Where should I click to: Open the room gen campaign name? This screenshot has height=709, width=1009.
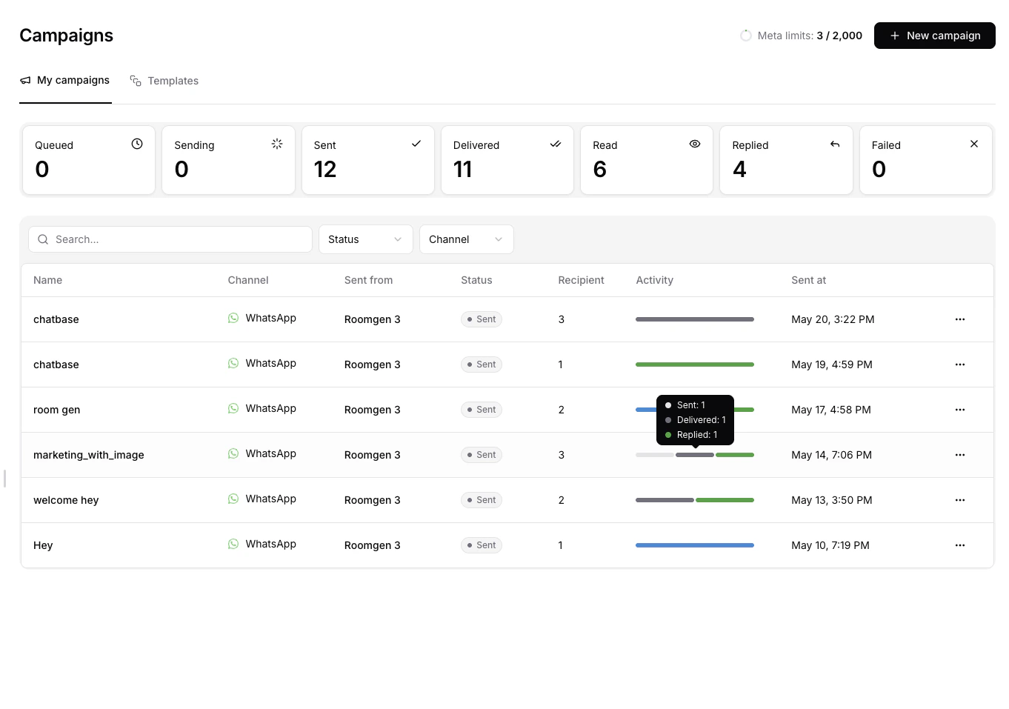(57, 410)
